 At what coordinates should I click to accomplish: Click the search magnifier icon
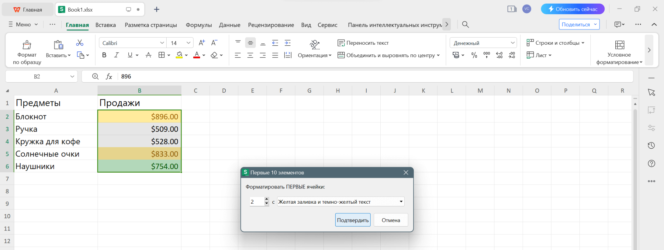[x=465, y=25]
